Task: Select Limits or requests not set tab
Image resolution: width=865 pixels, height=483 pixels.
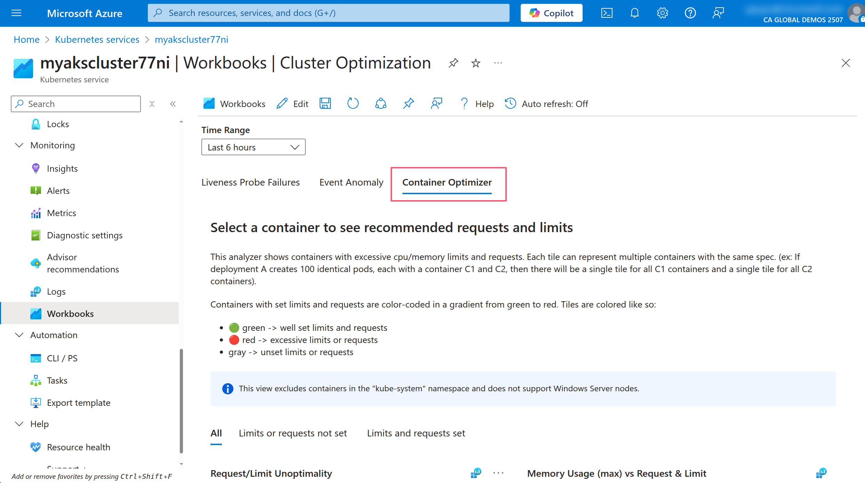Action: pyautogui.click(x=293, y=433)
